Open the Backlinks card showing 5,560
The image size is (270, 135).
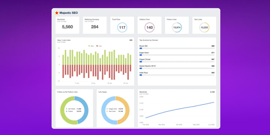point(67,25)
